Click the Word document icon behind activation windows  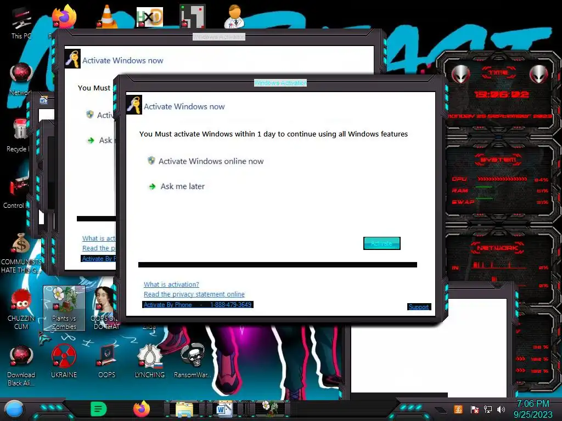point(44,101)
